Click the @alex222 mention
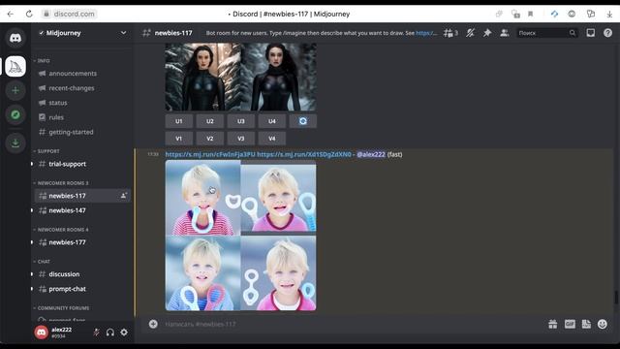Viewport: 620px width, 349px height. (371, 154)
